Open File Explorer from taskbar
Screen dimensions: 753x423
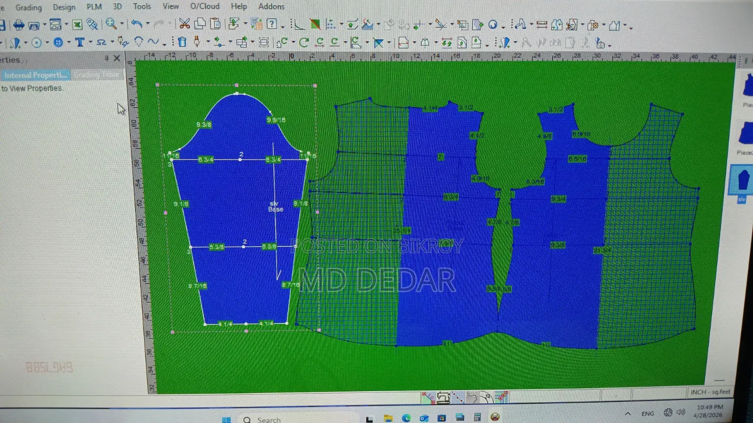point(388,418)
